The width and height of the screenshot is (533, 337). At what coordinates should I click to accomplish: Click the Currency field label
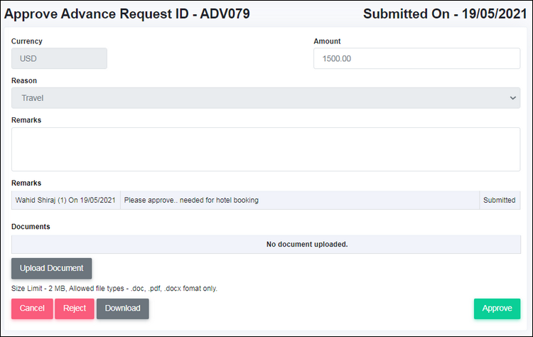pyautogui.click(x=27, y=41)
